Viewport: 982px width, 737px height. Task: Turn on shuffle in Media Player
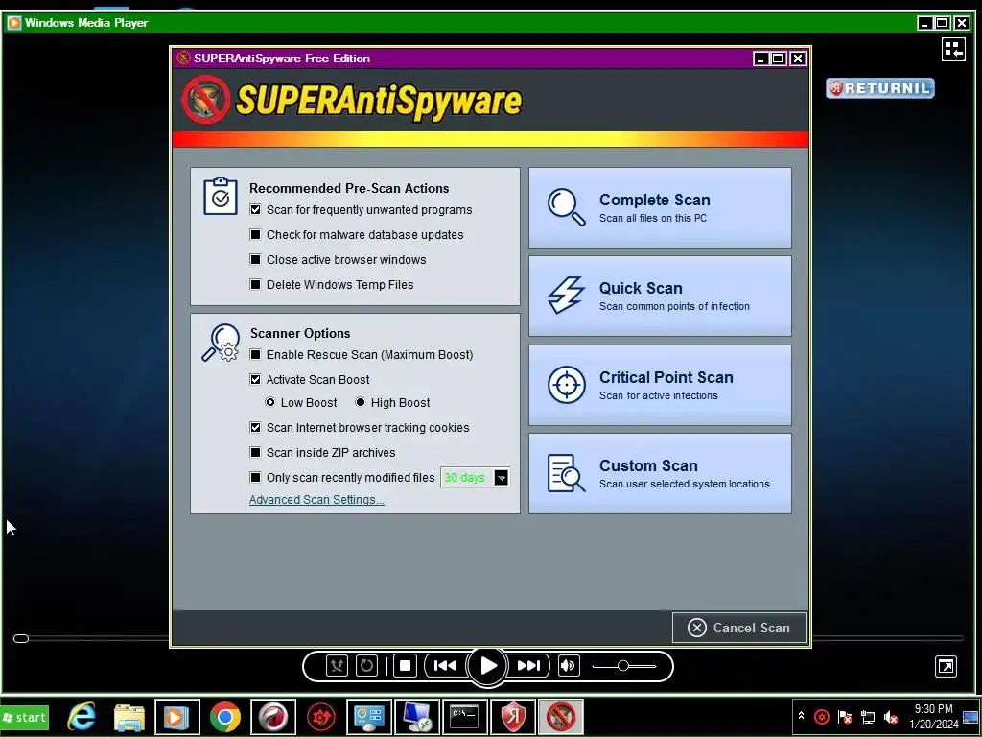point(337,666)
